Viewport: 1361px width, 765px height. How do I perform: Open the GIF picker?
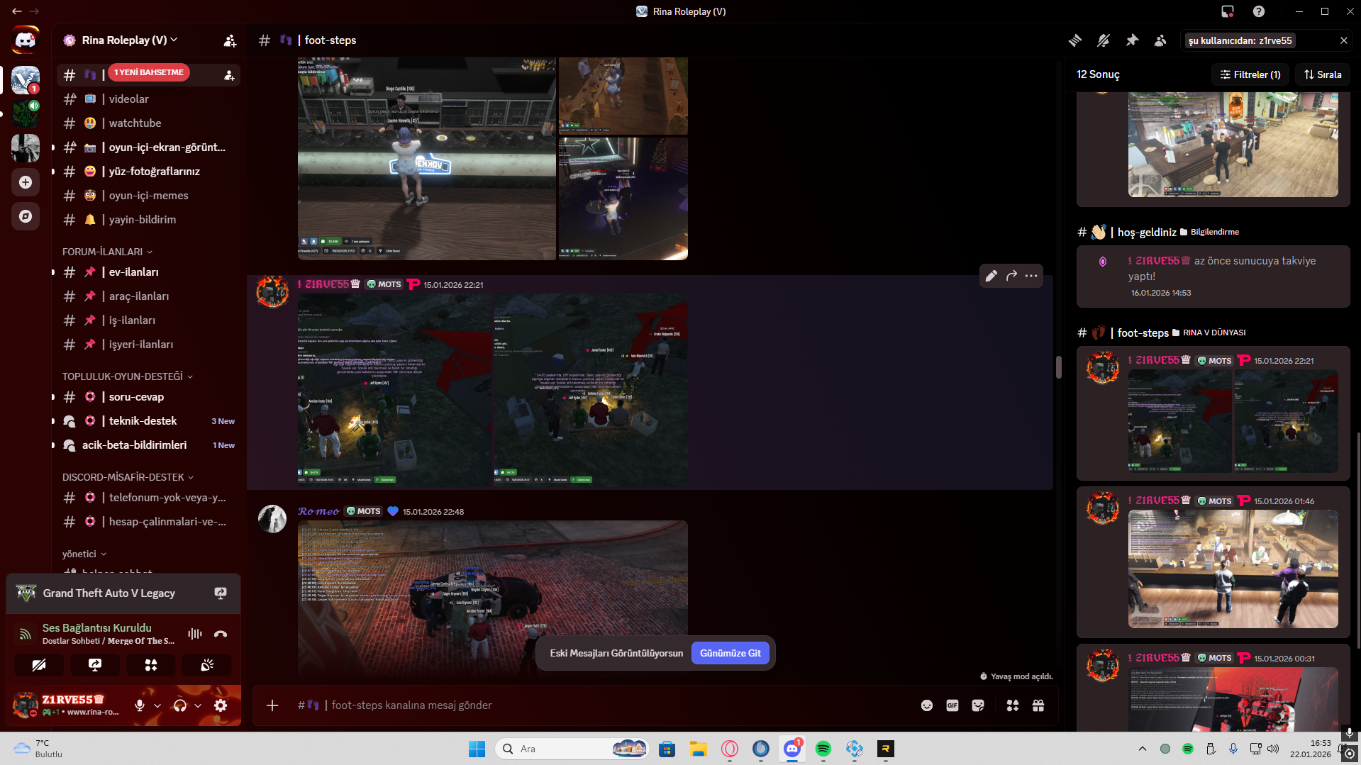coord(952,705)
